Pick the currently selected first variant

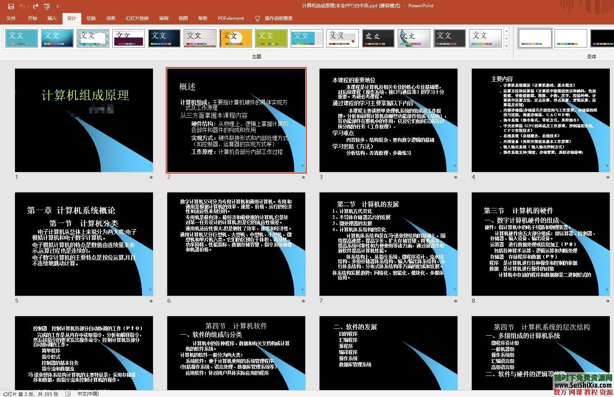(535, 38)
